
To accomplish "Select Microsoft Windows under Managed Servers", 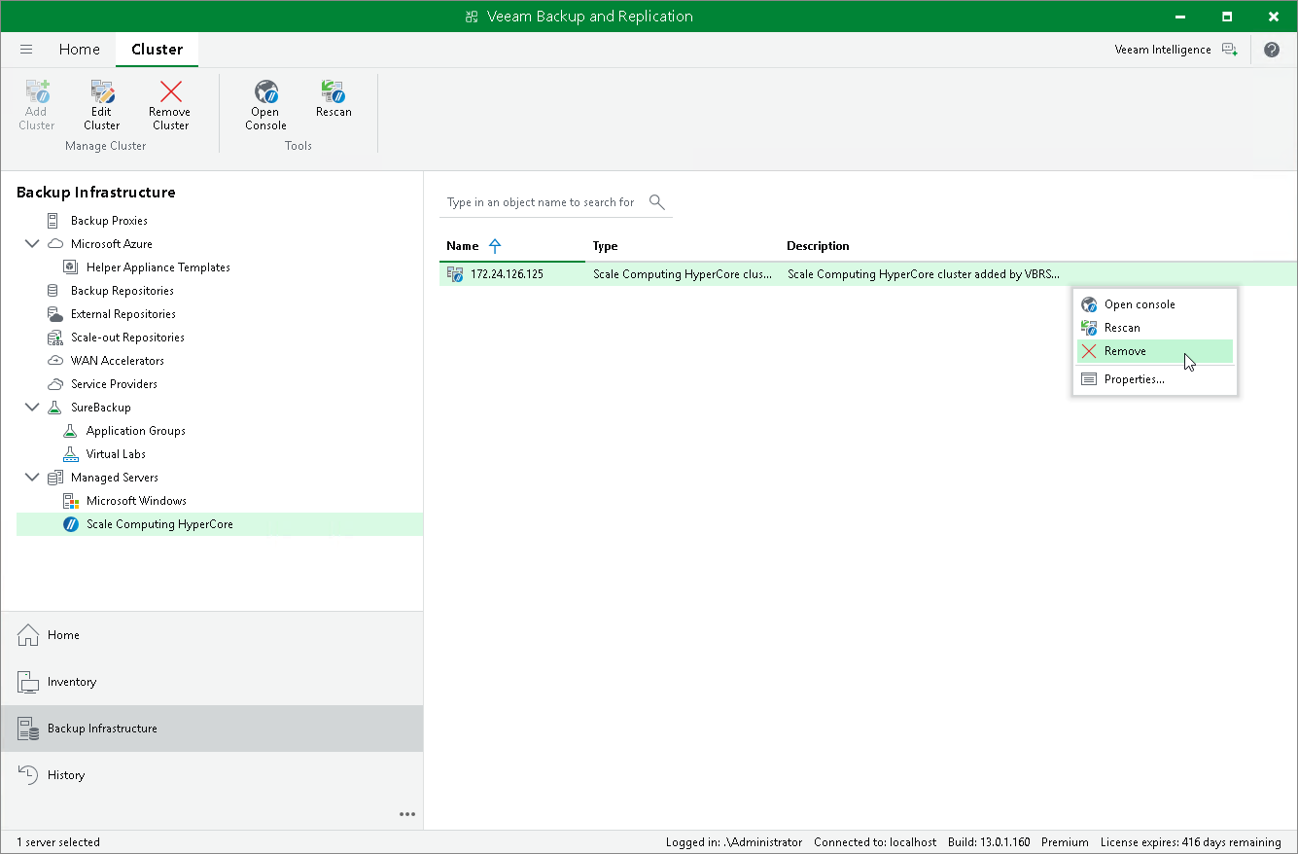I will [136, 501].
